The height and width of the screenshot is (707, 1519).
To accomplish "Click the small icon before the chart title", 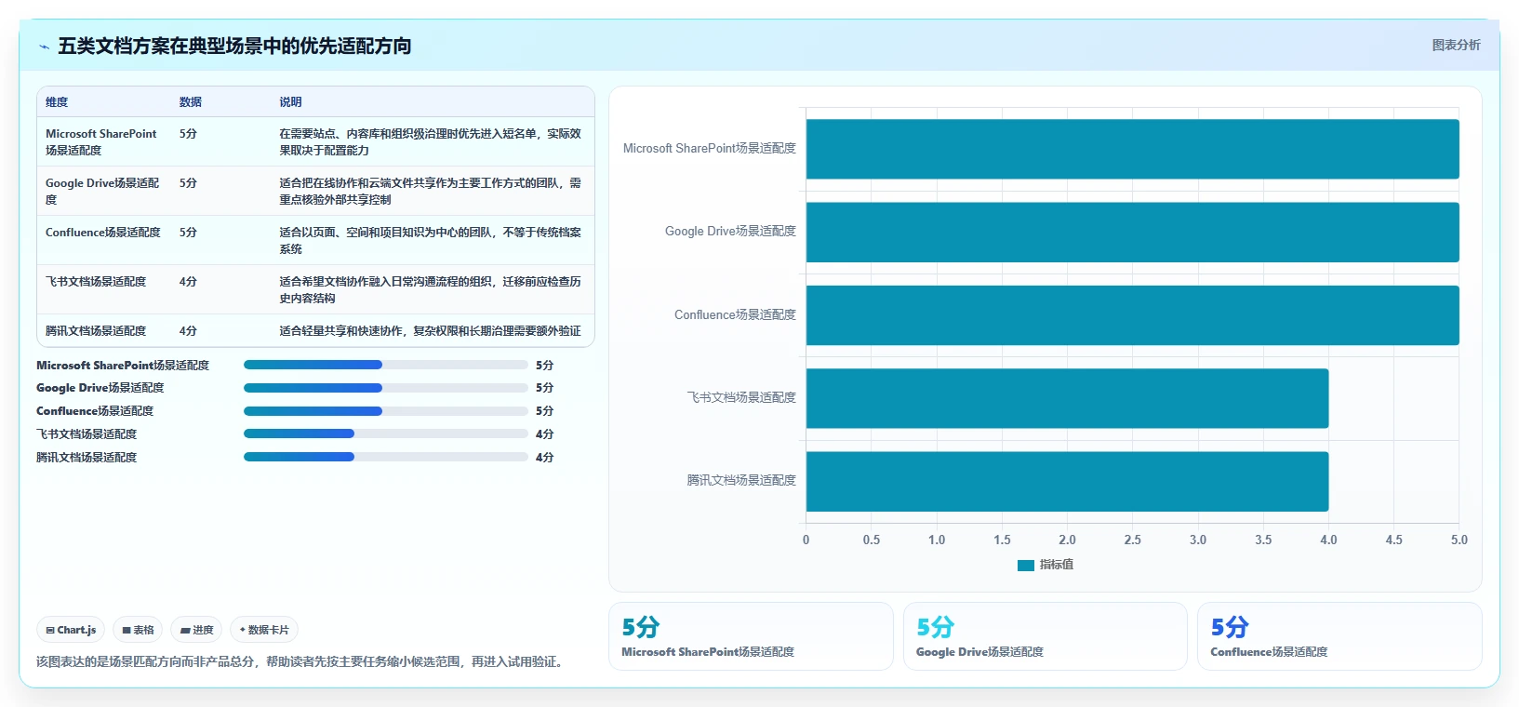I will [x=44, y=47].
